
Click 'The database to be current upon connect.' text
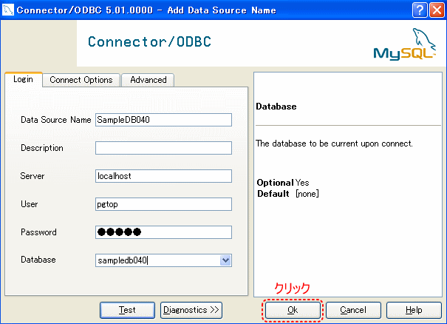334,144
